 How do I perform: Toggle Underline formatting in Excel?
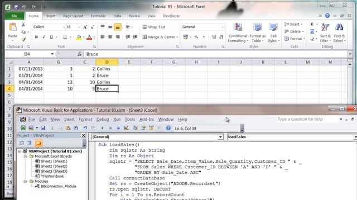click(x=51, y=37)
